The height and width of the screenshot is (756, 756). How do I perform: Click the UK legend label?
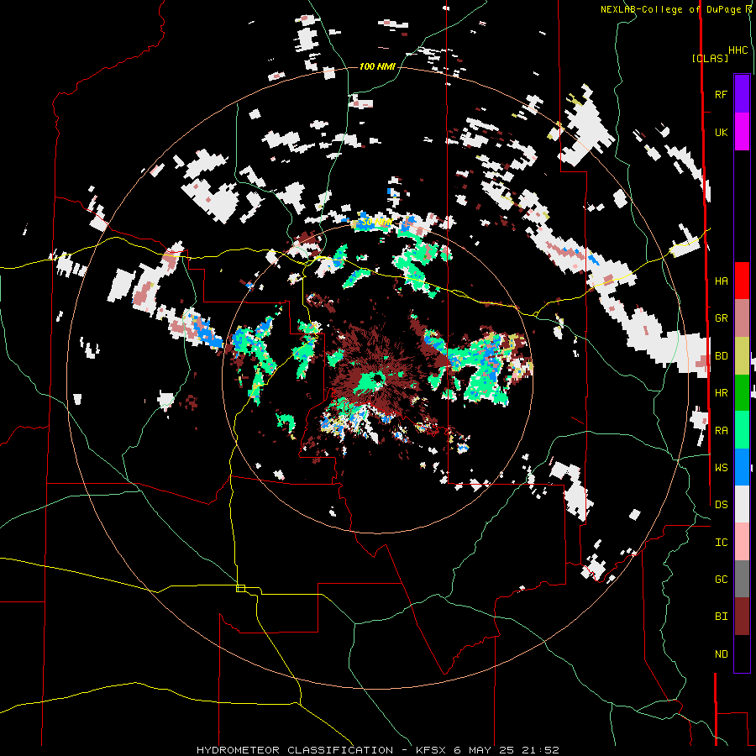click(721, 132)
